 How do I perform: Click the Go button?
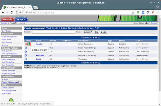click(x=96, y=32)
